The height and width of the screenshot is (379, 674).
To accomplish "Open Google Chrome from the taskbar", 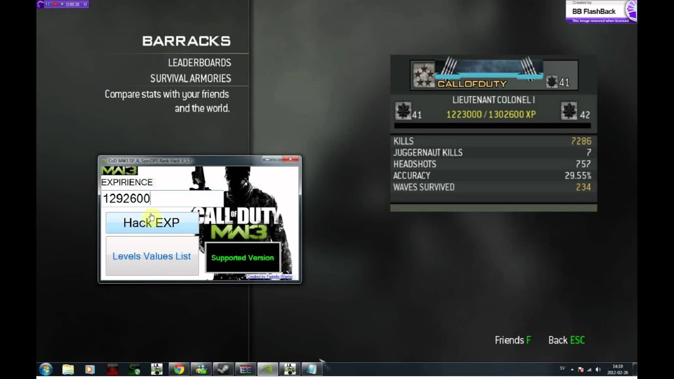I will pyautogui.click(x=179, y=370).
